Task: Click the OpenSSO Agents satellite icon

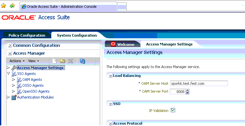Action: (x=19, y=91)
